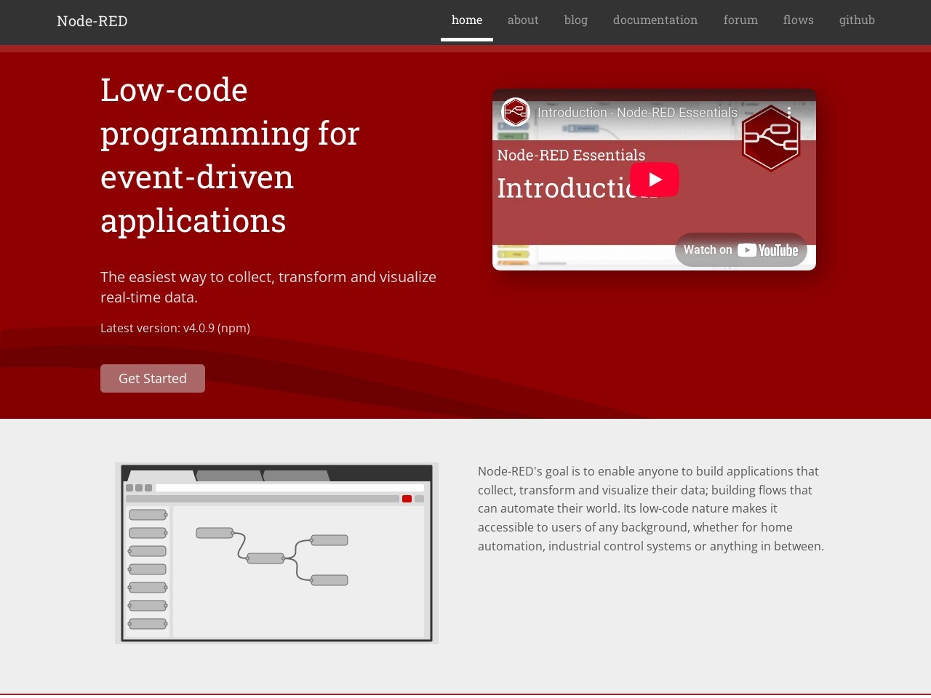This screenshot has height=698, width=931.
Task: Click the Watch on YouTube button
Action: [741, 250]
